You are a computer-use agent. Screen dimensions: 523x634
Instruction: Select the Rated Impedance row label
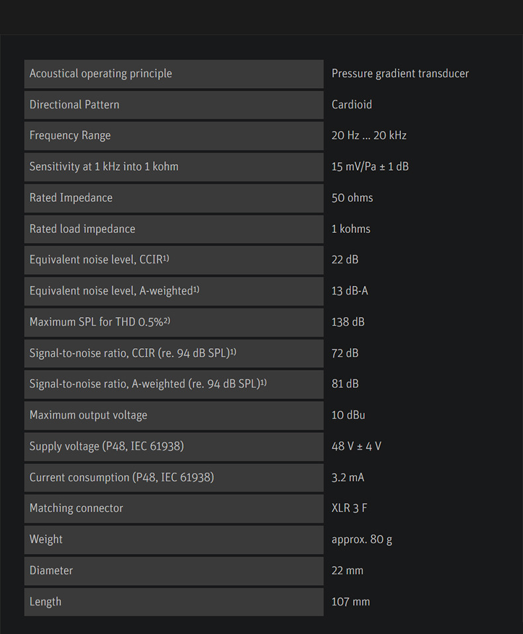click(x=71, y=198)
